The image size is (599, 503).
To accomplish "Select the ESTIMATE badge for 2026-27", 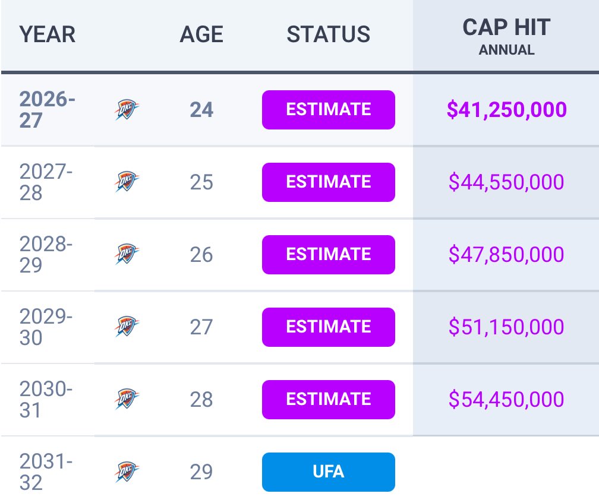I will [x=329, y=110].
